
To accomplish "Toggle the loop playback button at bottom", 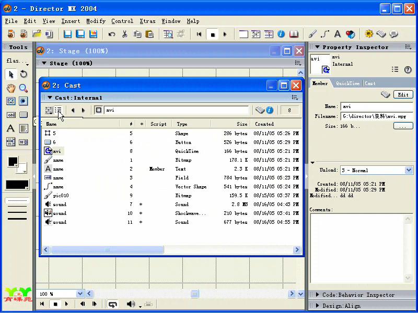I will pyautogui.click(x=113, y=304).
